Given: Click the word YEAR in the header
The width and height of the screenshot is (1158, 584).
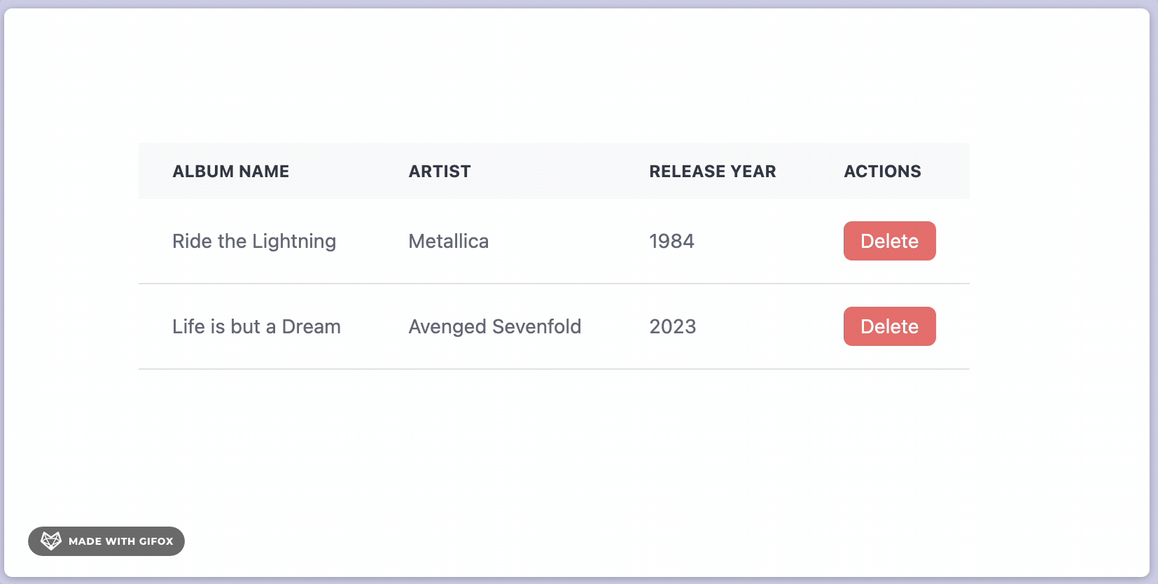Looking at the screenshot, I should pos(753,172).
